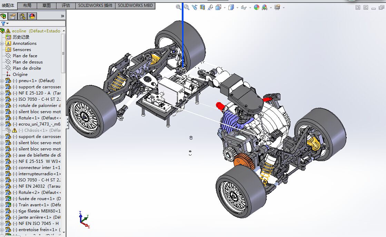Click the feature tree vertical scrollbar
This screenshot has height=237, width=386.
[63, 53]
